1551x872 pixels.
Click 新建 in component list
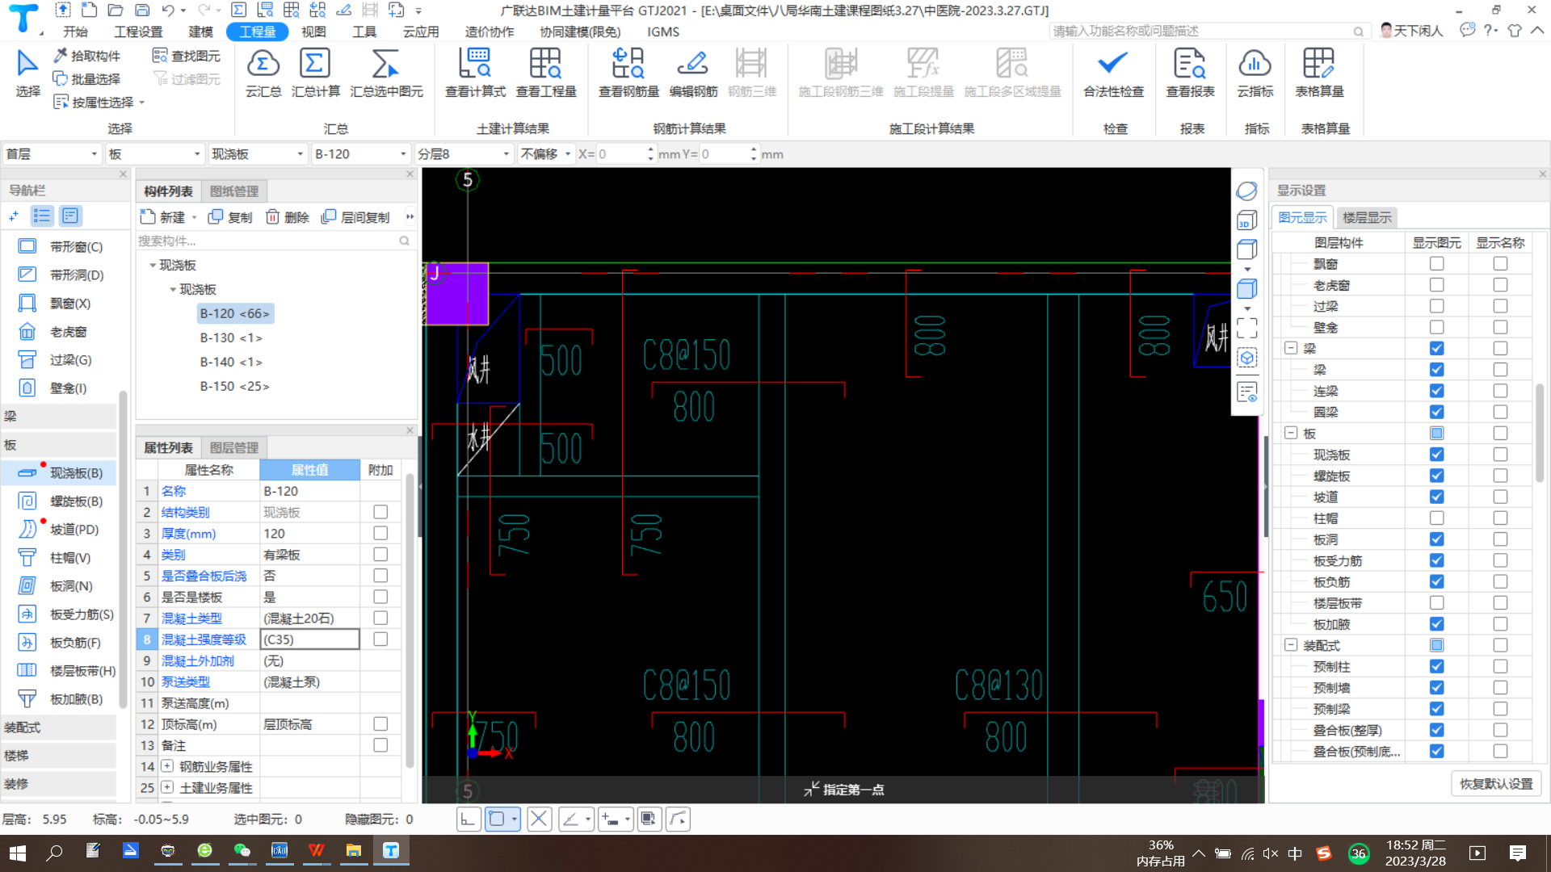(x=170, y=217)
